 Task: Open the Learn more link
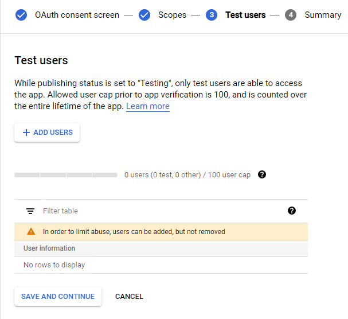pyautogui.click(x=148, y=106)
